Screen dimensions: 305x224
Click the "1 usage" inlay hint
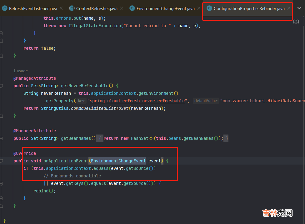tap(21, 71)
